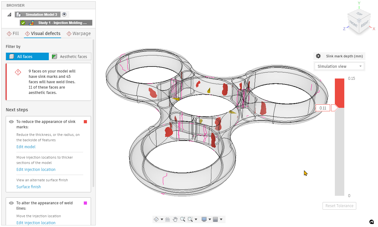Activate Simulation Model 3 radio button

(64, 15)
